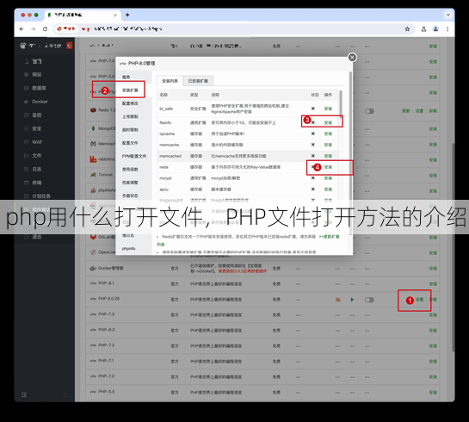Click the extension table inner scrollbar
The height and width of the screenshot is (422, 469).
pyautogui.click(x=341, y=104)
